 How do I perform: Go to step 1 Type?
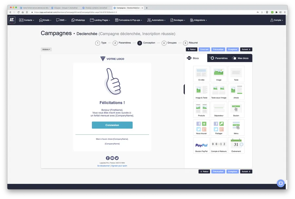coord(101,43)
